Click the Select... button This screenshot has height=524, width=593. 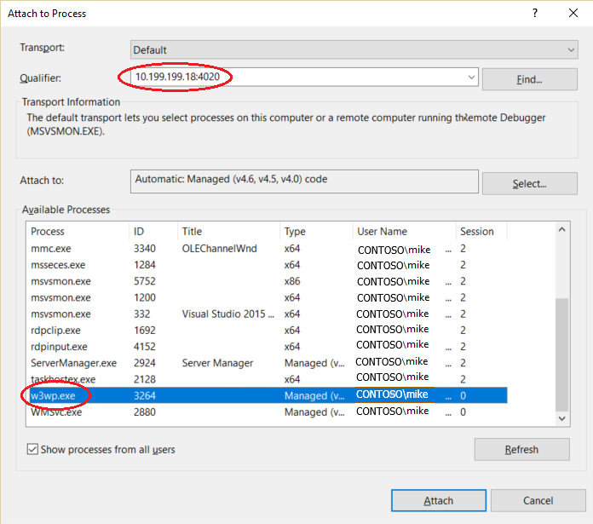(529, 184)
